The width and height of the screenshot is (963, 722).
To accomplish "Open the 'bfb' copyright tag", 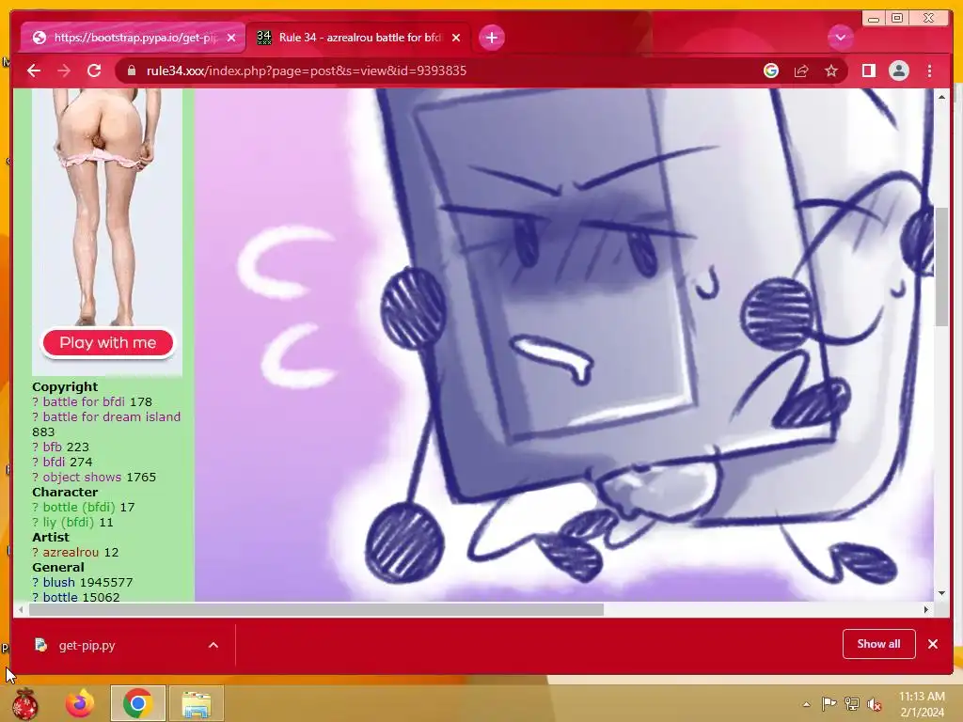I will [53, 447].
